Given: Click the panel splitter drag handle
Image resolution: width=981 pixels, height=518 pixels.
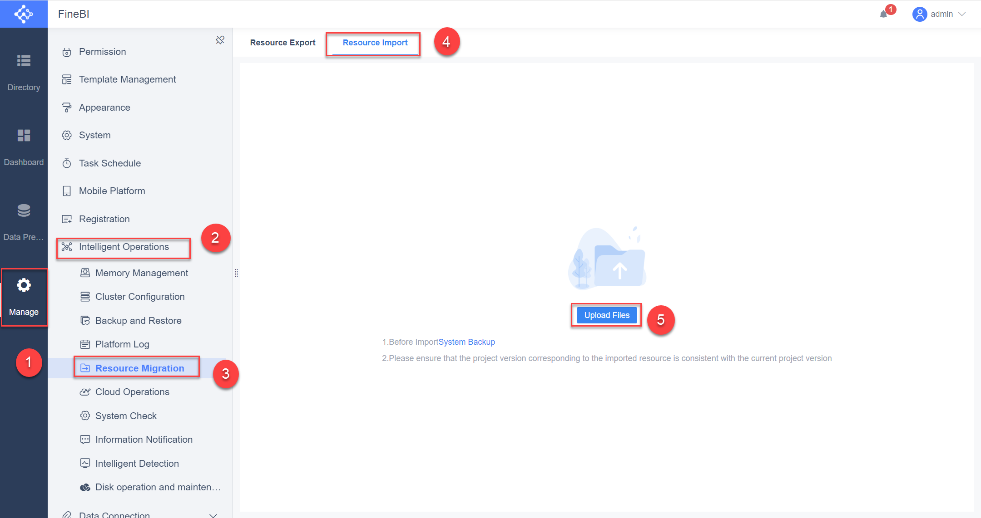Looking at the screenshot, I should coord(236,273).
